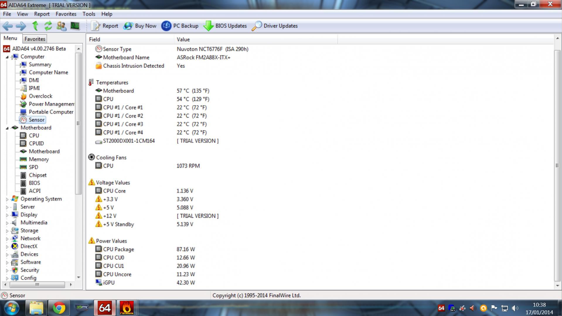The image size is (562, 316).
Task: Open CPU under Motherboard in tree
Action: pyautogui.click(x=34, y=136)
